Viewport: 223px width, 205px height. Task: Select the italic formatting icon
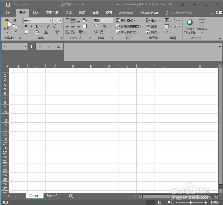pos(31,26)
